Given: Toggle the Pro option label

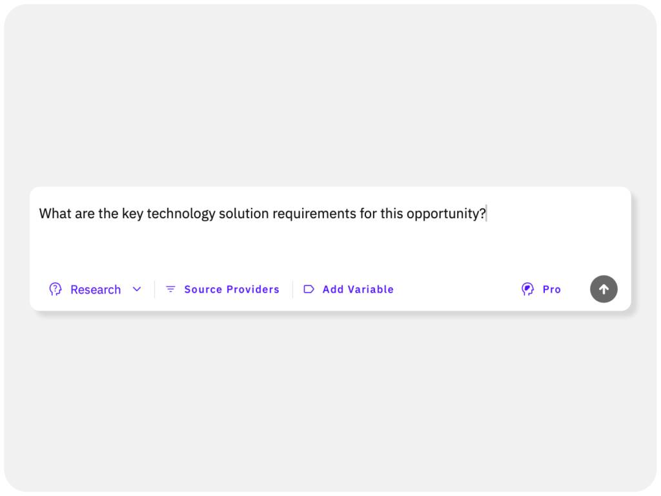Looking at the screenshot, I should (552, 289).
